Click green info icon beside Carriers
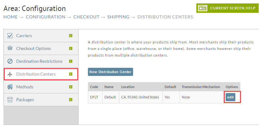 [x=71, y=36]
